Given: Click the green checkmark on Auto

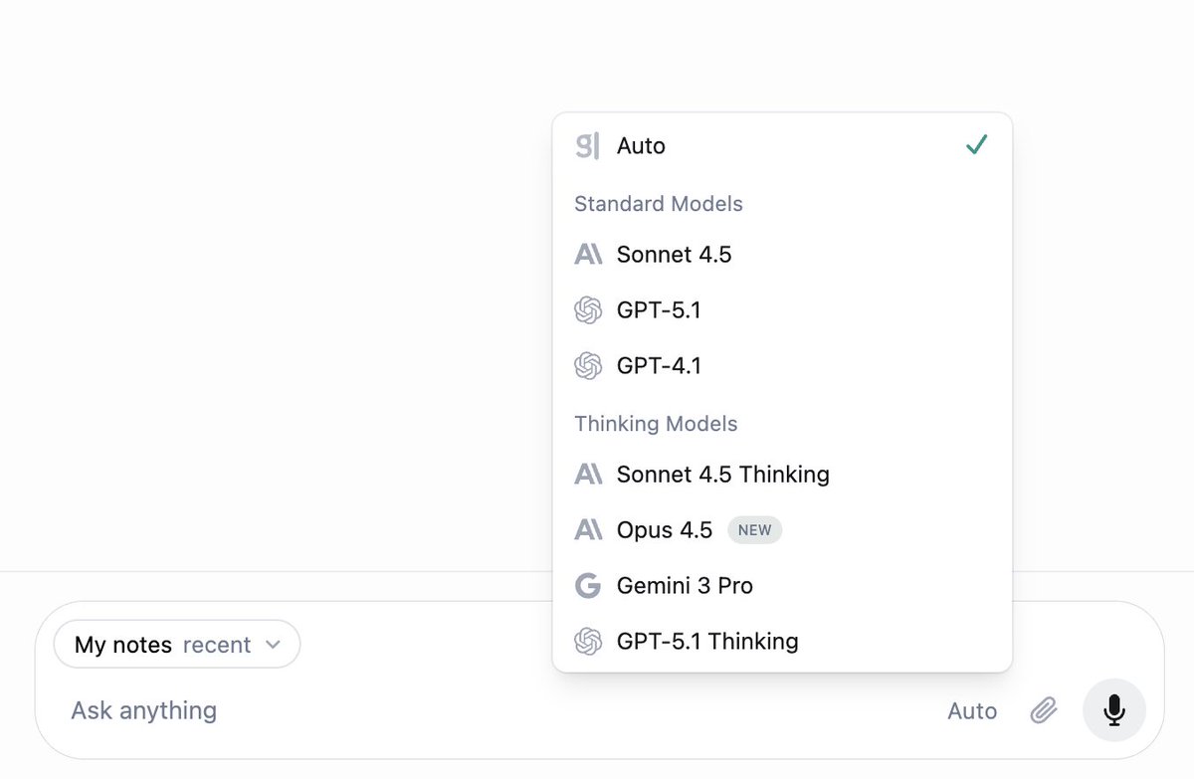Looking at the screenshot, I should click(x=976, y=145).
